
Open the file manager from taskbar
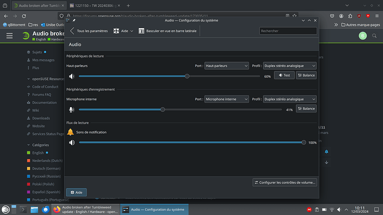tap(34, 209)
